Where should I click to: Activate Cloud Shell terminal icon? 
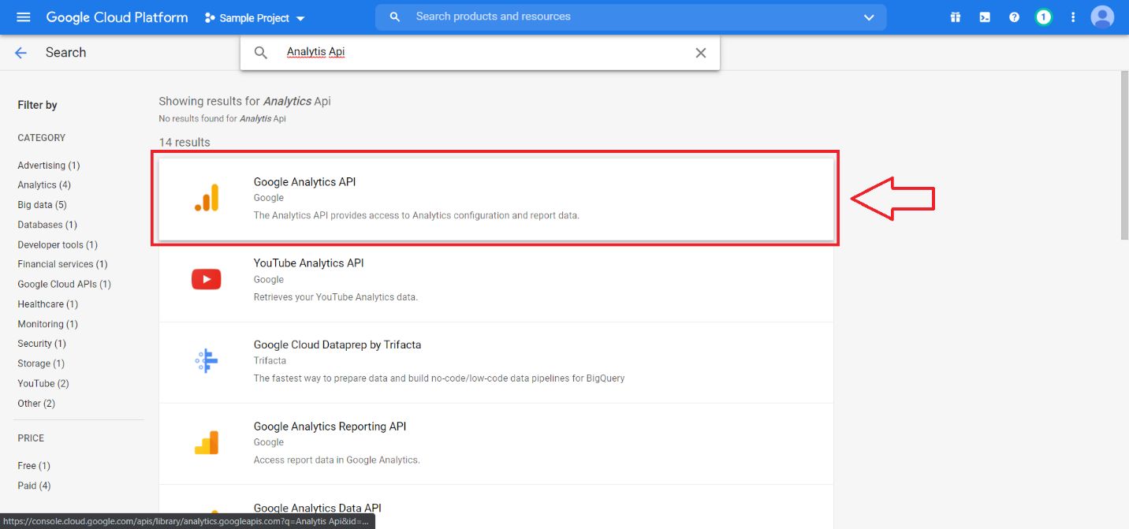[985, 17]
